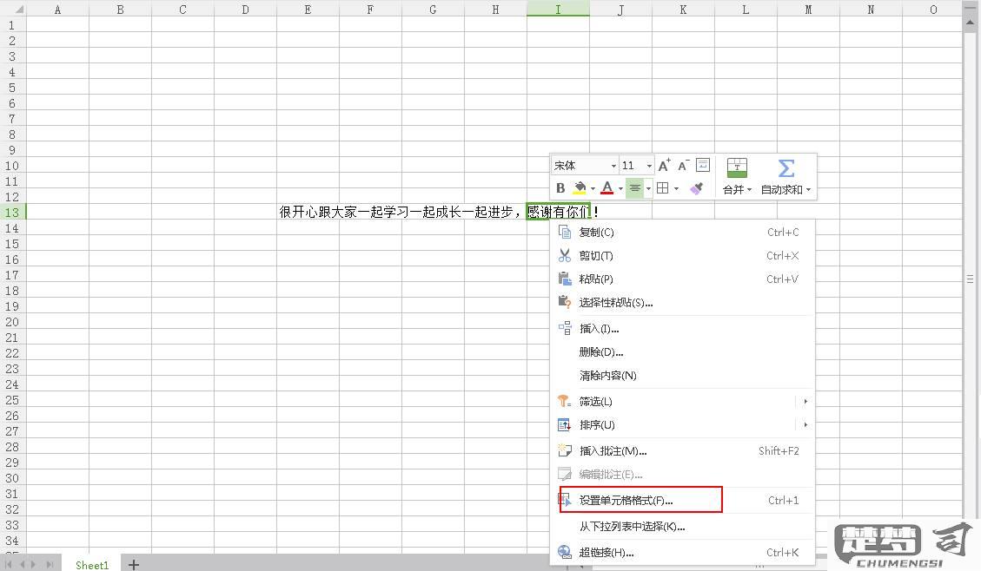Toggle wrap text icon in mini toolbar
981x571 pixels.
point(703,165)
